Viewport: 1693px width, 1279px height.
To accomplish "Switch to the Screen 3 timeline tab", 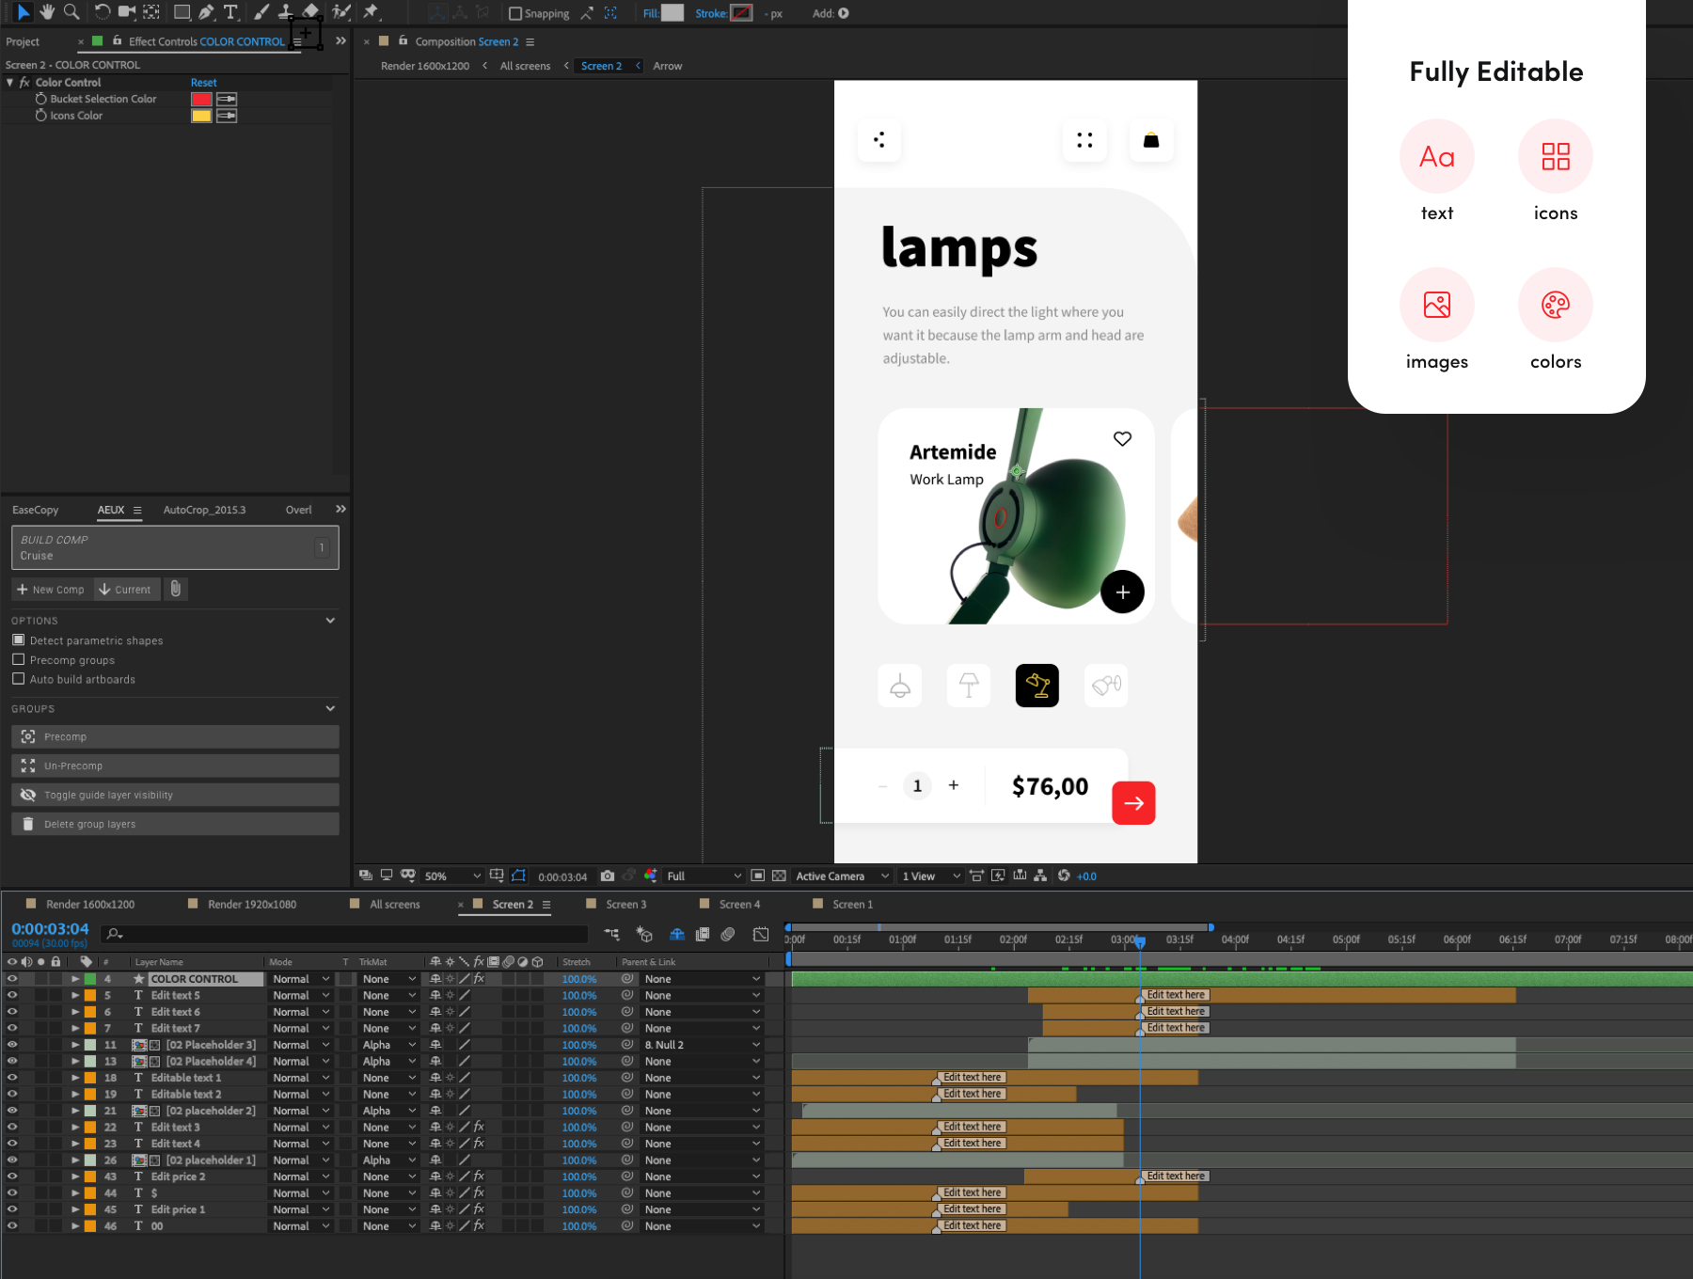I will point(625,904).
